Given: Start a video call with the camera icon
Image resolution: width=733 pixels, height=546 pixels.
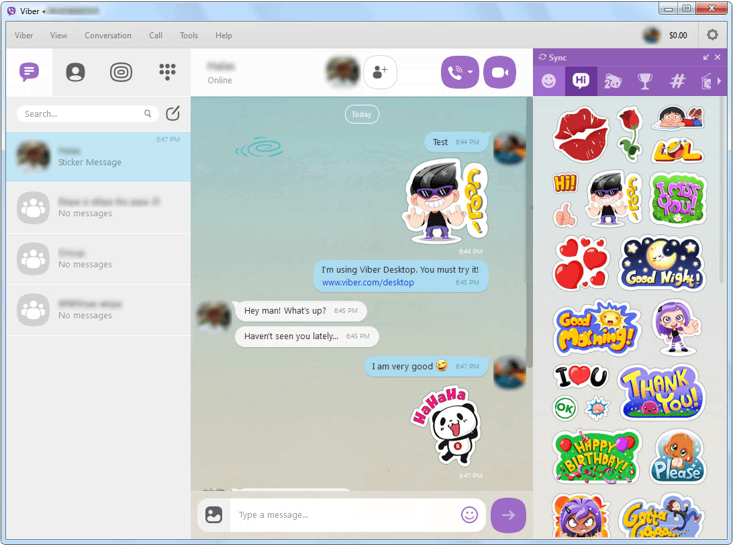Looking at the screenshot, I should pos(499,72).
